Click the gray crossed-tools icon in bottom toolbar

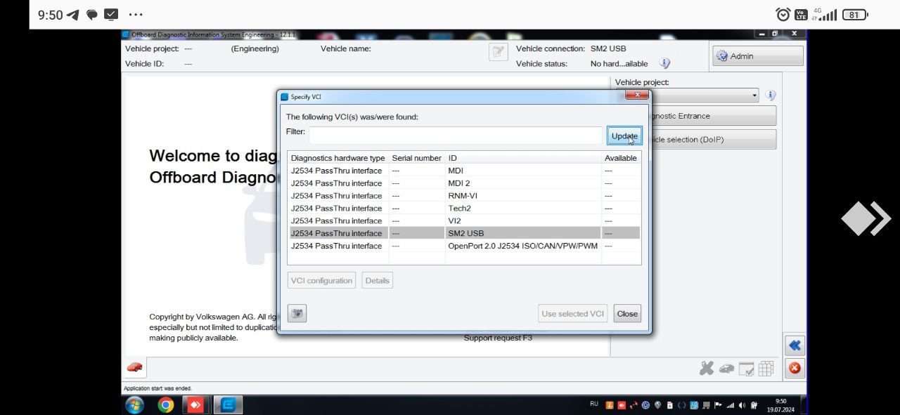click(x=707, y=368)
